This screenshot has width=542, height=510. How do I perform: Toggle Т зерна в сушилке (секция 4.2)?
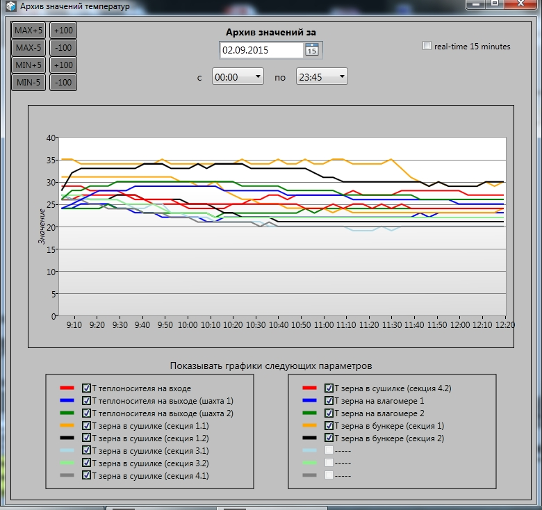point(329,388)
